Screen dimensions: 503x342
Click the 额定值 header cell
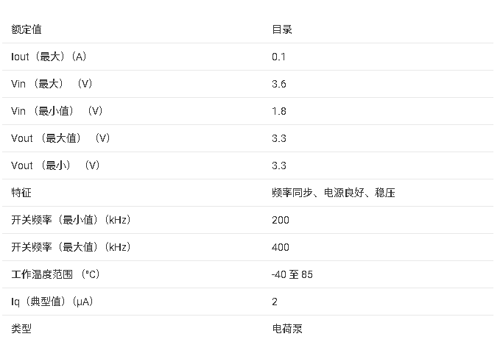(x=27, y=29)
